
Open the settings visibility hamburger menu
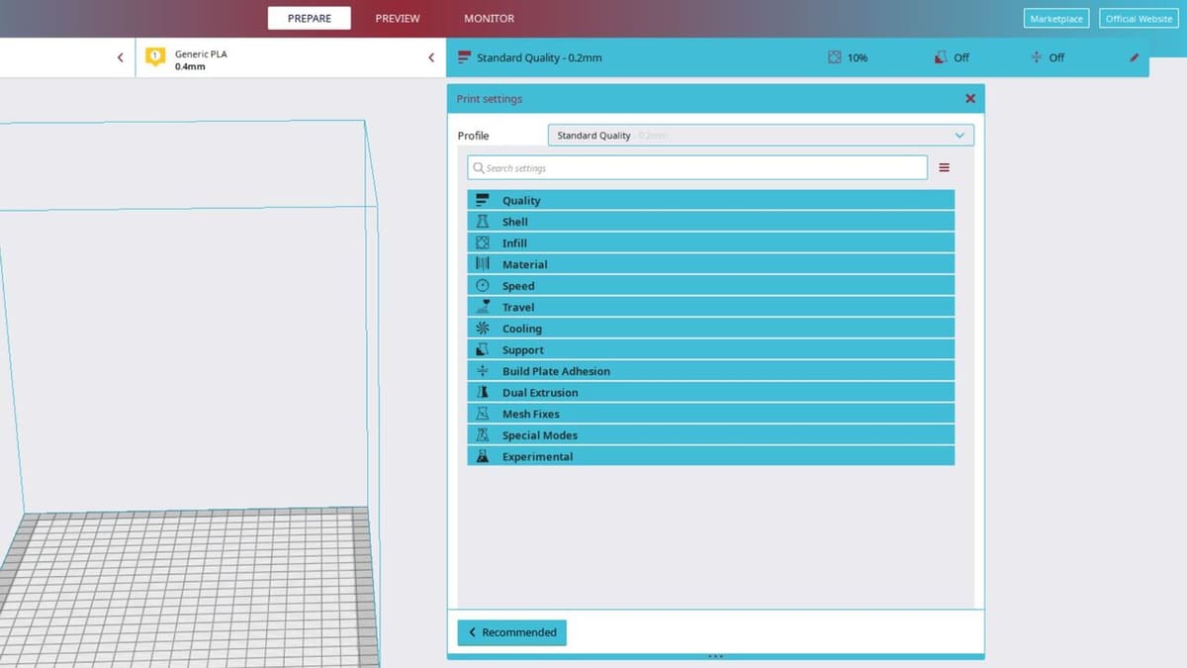(944, 168)
